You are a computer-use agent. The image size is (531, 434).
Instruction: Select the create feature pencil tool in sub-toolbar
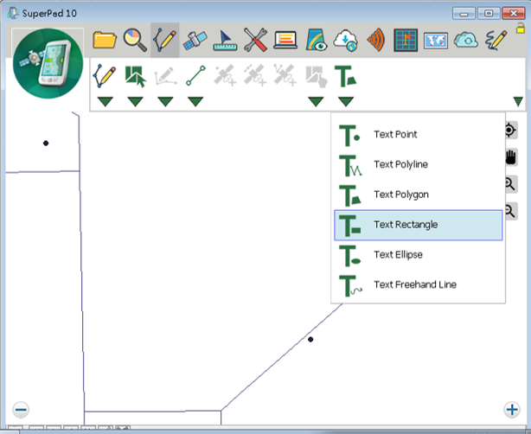[x=105, y=76]
